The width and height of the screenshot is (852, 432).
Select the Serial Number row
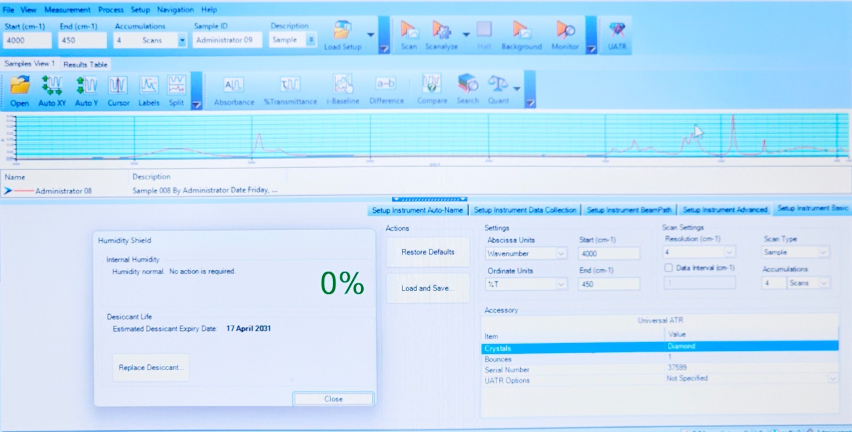[x=659, y=369]
